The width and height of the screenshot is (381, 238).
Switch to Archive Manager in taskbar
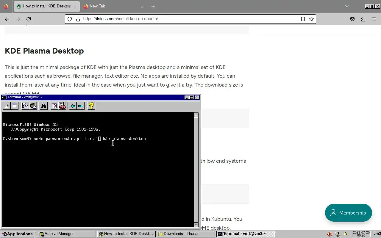pyautogui.click(x=67, y=234)
